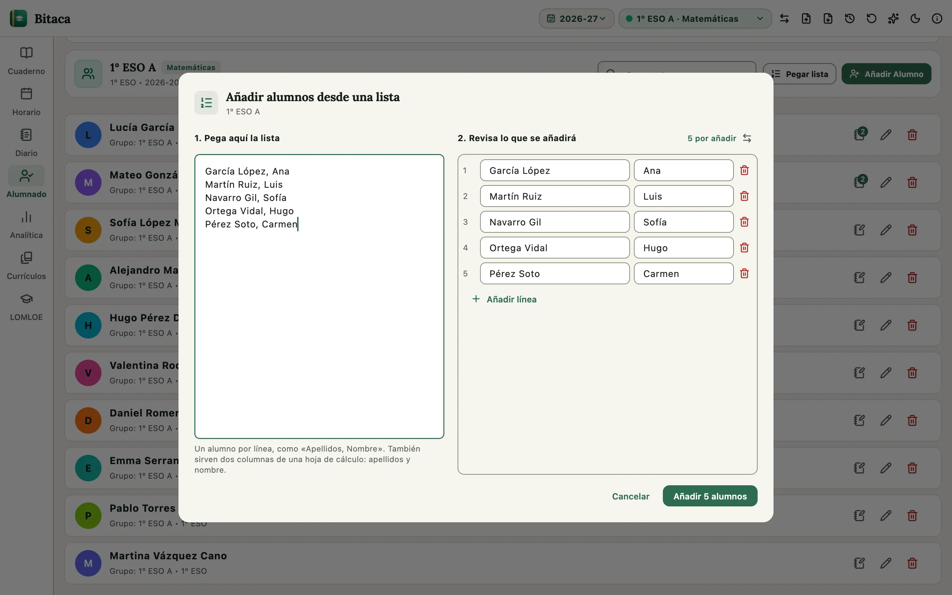Viewport: 952px width, 595px height.
Task: Click the 5 por añadir counter text
Action: (x=712, y=138)
